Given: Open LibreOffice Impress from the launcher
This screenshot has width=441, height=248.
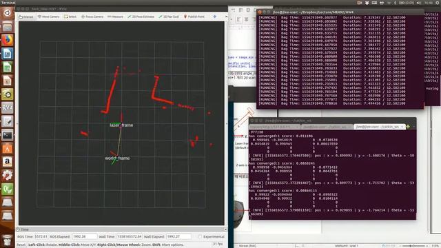Looking at the screenshot, I should [x=8, y=81].
